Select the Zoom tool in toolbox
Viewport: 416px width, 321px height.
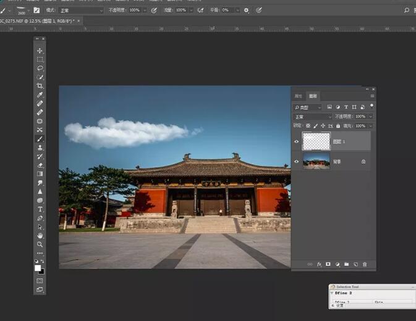40,244
